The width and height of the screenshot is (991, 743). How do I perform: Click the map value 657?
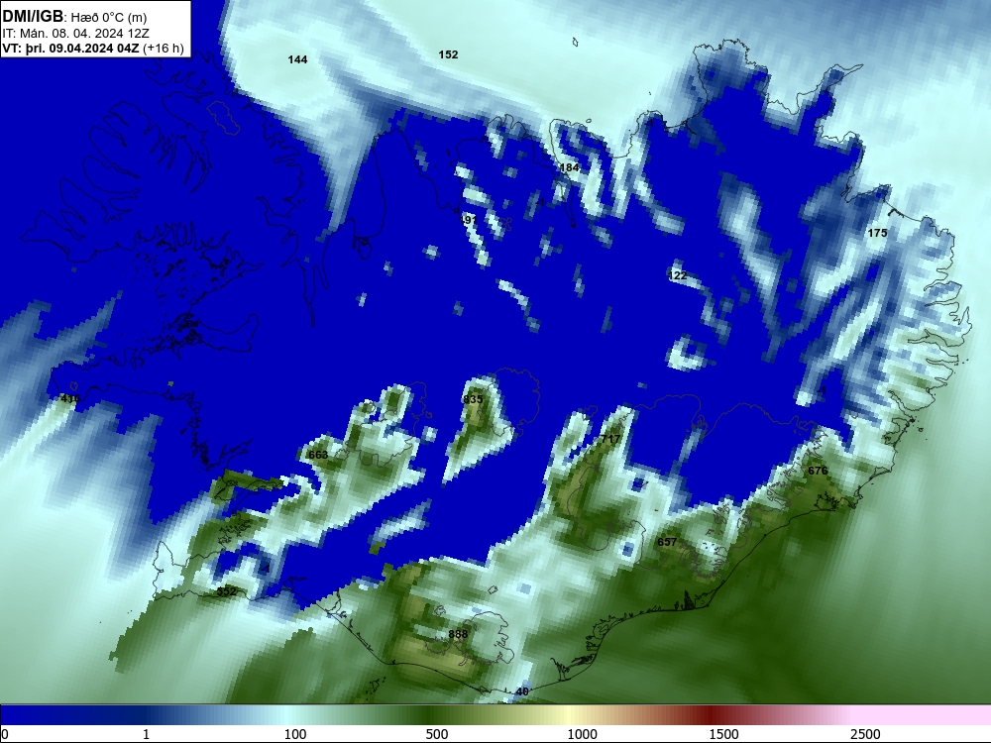coord(667,542)
